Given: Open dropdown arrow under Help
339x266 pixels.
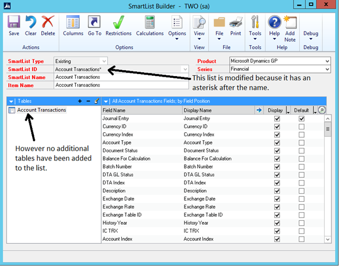Looking at the screenshot, I should (274, 39).
